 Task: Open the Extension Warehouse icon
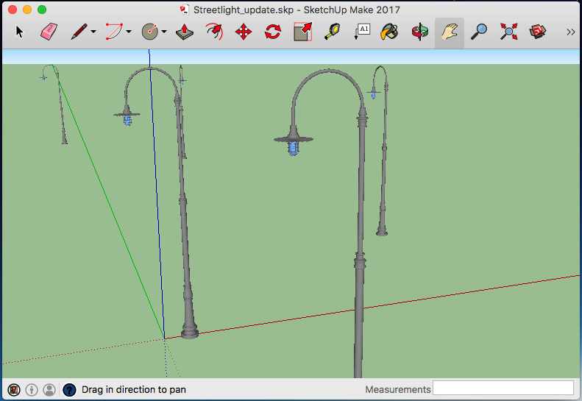pos(538,32)
